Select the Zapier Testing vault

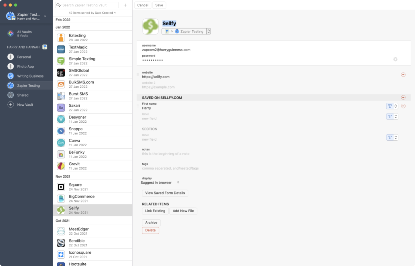click(27, 85)
